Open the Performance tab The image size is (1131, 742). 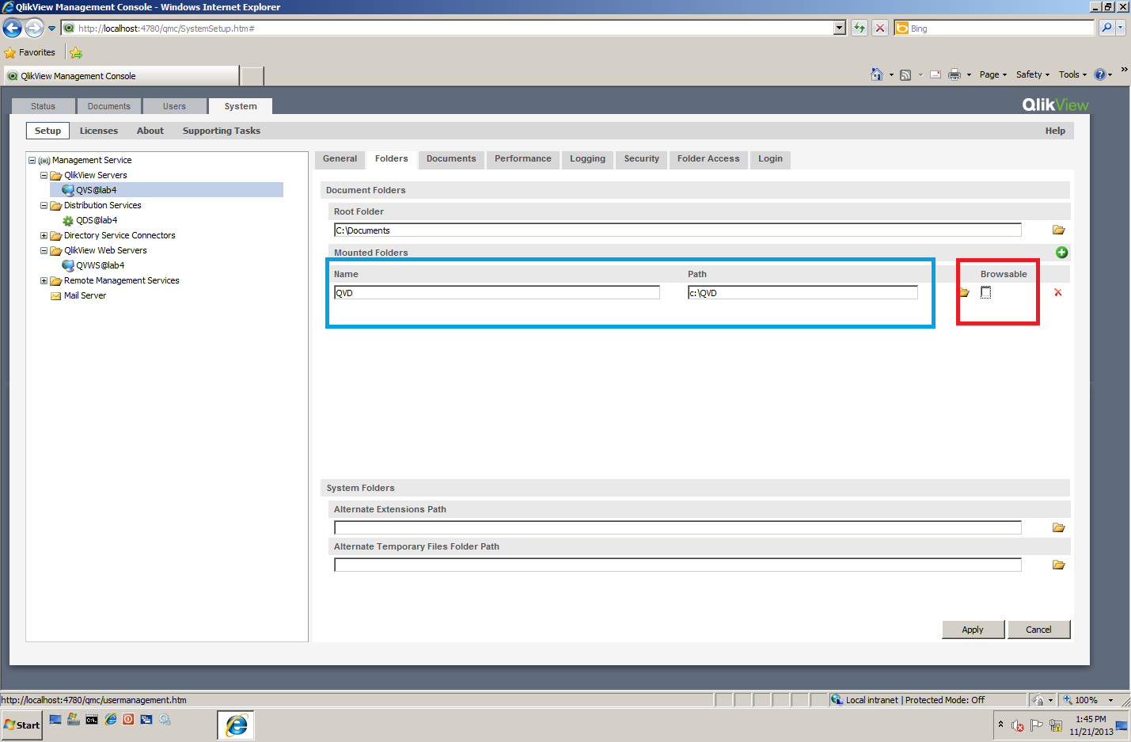point(523,158)
